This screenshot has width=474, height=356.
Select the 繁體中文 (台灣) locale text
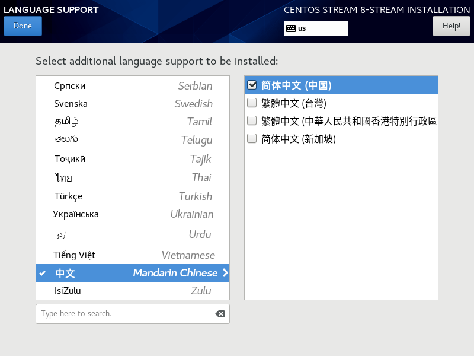coord(294,103)
